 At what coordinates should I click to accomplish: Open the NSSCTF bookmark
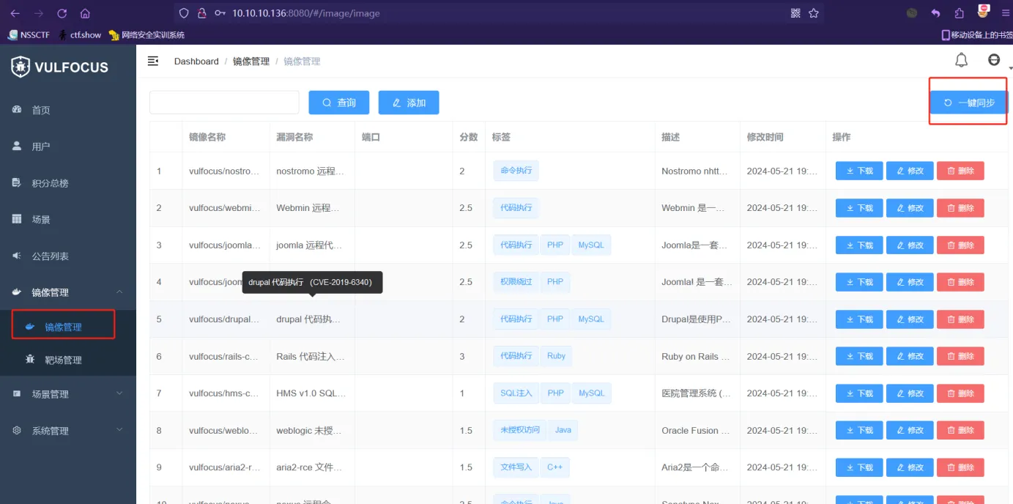pyautogui.click(x=30, y=34)
